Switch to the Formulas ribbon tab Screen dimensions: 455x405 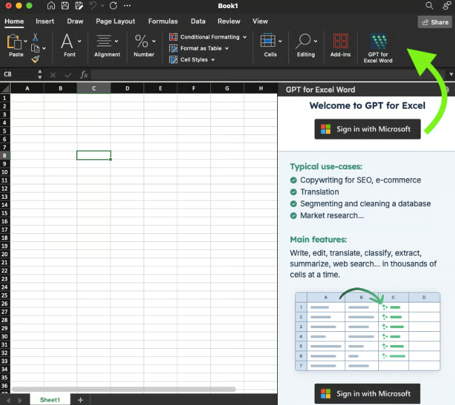coord(163,21)
